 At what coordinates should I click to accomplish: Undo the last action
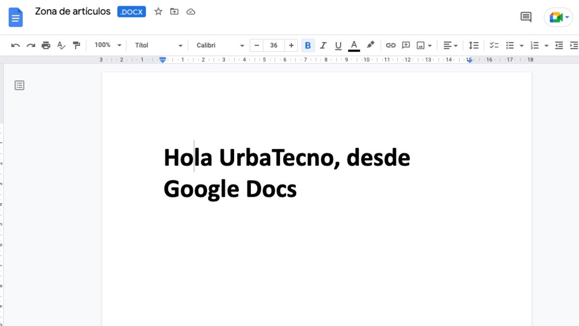(x=15, y=45)
